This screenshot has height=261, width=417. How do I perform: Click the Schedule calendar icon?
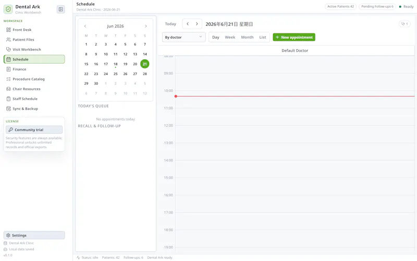click(8, 60)
